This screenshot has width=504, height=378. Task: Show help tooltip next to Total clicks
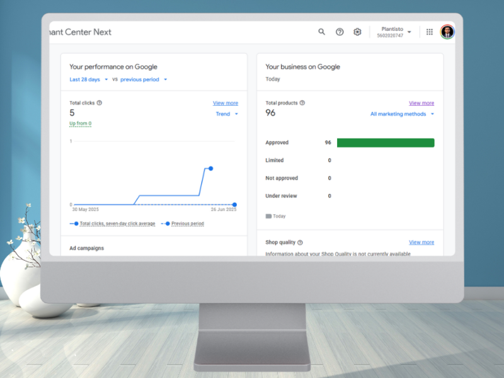coord(100,103)
